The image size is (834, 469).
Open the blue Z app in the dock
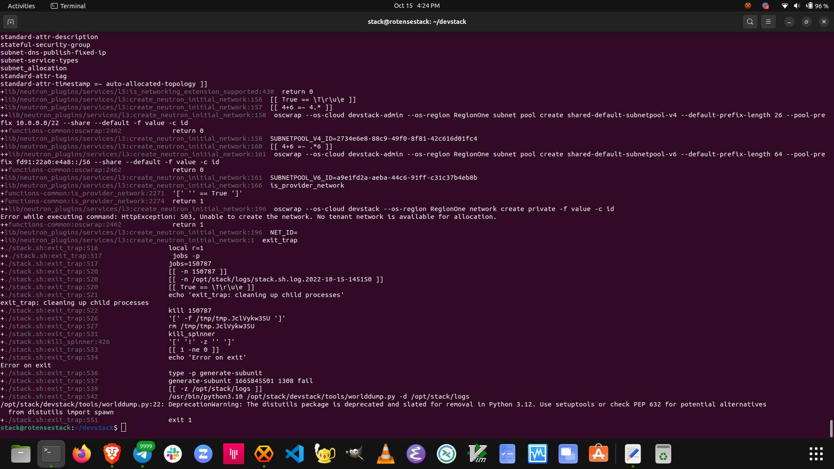[x=203, y=454]
